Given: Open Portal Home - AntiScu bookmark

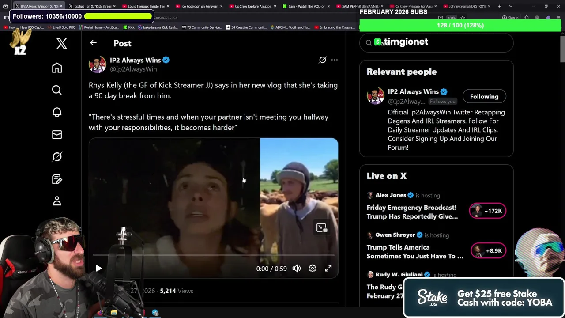Looking at the screenshot, I should (x=99, y=27).
